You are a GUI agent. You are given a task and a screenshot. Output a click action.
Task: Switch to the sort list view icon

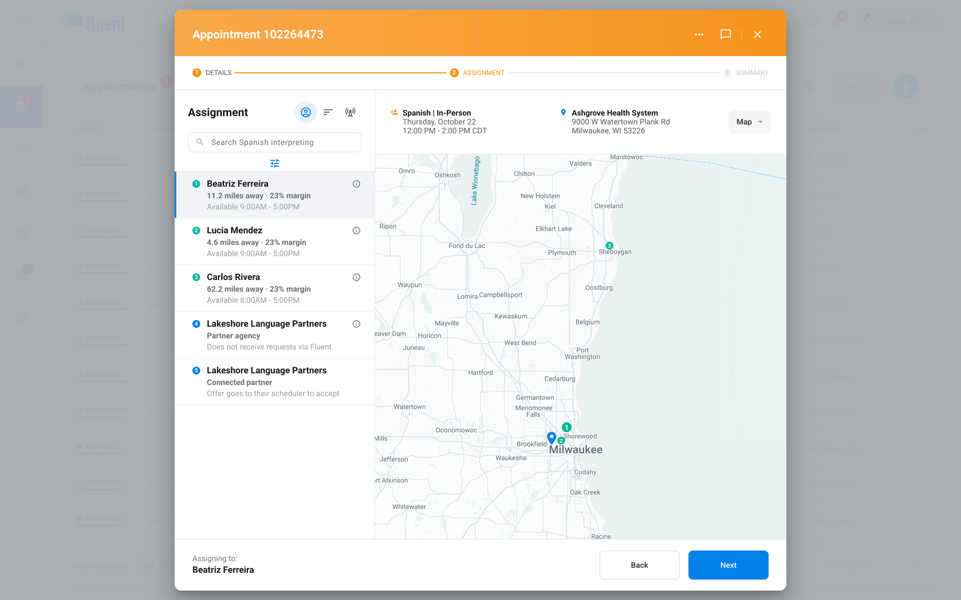pyautogui.click(x=328, y=112)
